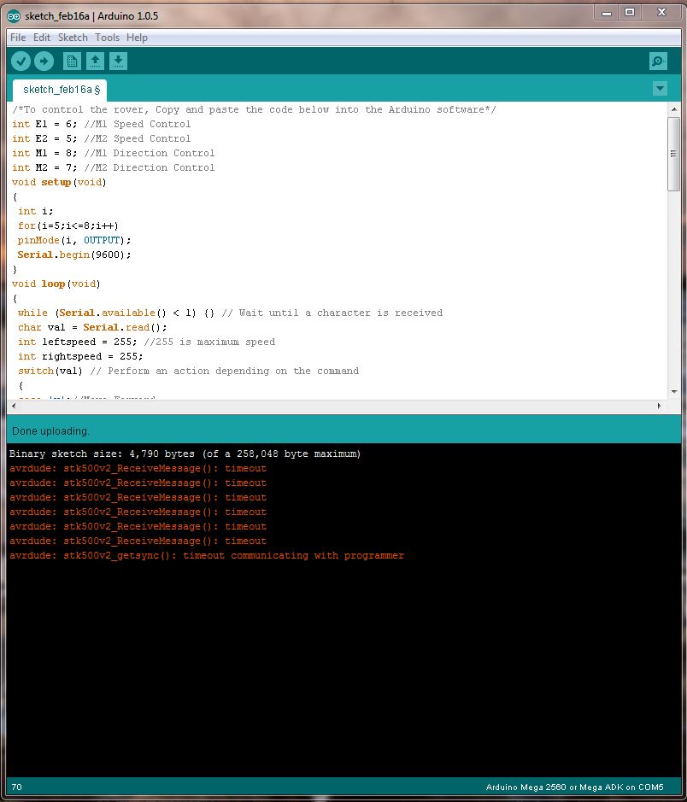Click the editor scroll down arrow
687x802 pixels.
pos(673,392)
